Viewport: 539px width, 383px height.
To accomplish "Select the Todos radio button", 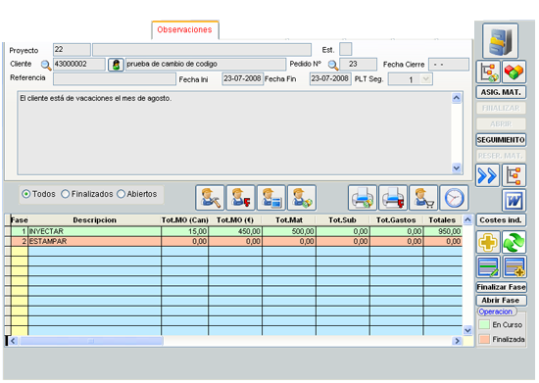I will (26, 194).
